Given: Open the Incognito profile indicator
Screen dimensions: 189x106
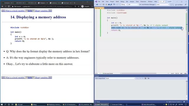Looking at the screenshot, I should click(85, 6).
